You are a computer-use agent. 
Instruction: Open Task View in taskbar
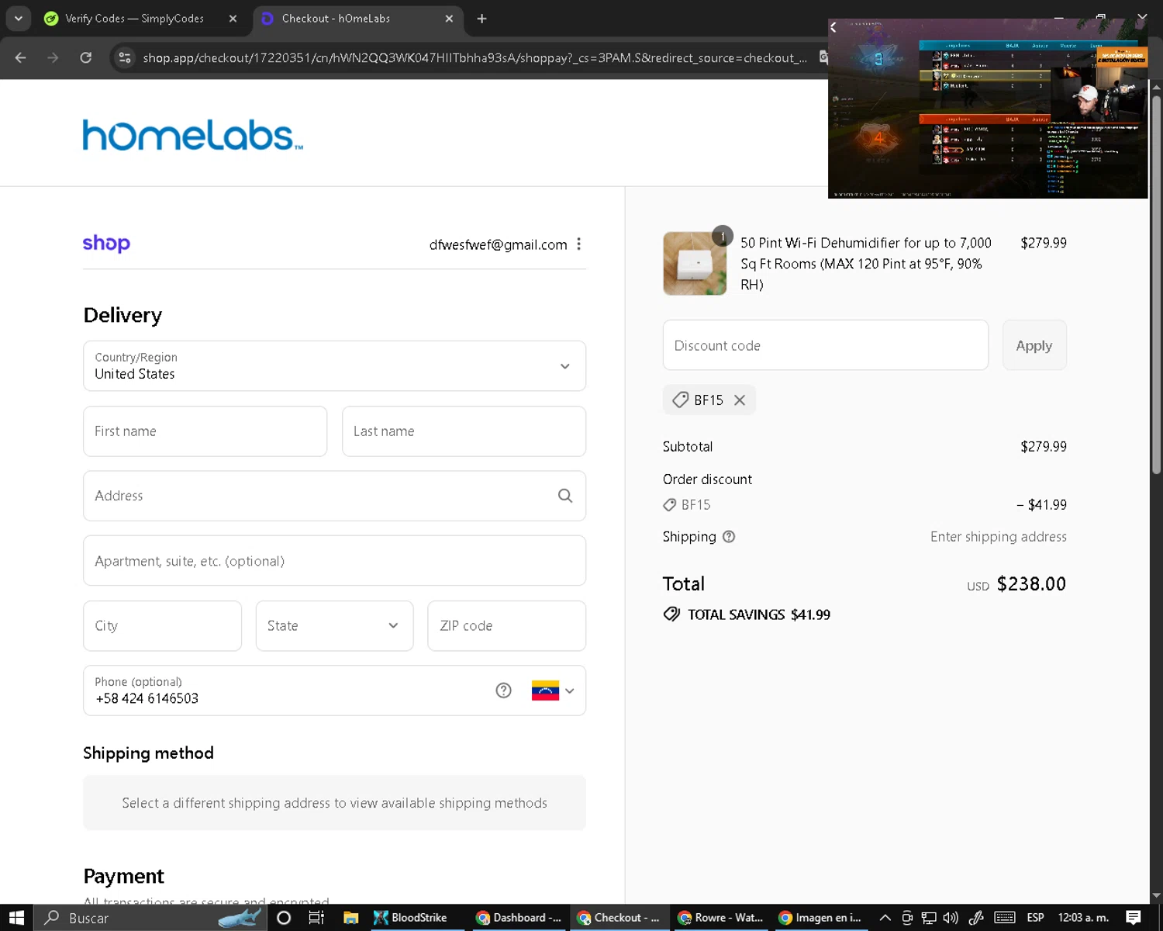click(316, 918)
